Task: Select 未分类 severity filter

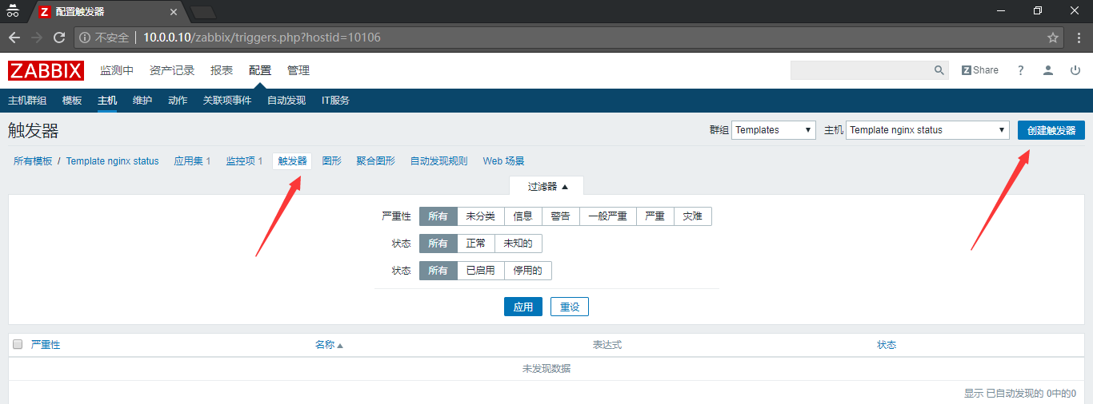Action: click(x=481, y=216)
